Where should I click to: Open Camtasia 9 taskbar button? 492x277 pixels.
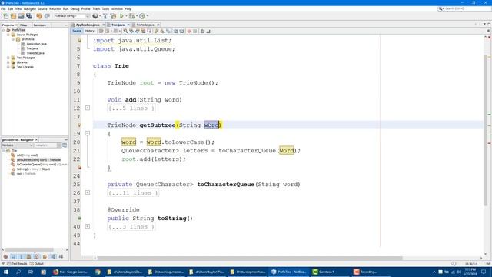(329, 272)
